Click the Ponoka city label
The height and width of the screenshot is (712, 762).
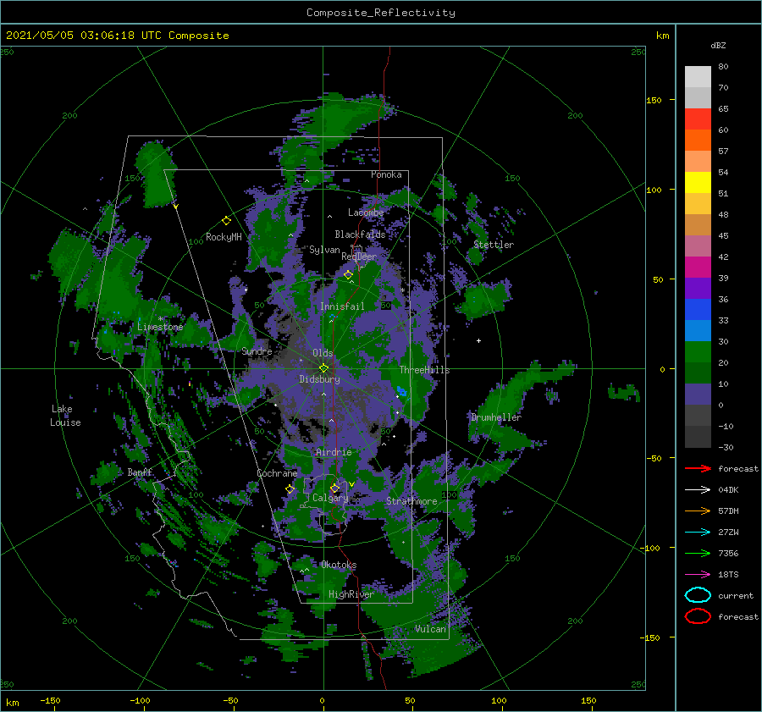tap(386, 174)
